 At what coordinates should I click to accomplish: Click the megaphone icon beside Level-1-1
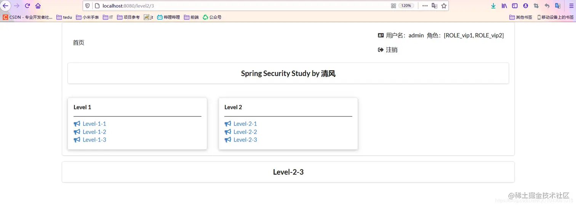coord(77,124)
